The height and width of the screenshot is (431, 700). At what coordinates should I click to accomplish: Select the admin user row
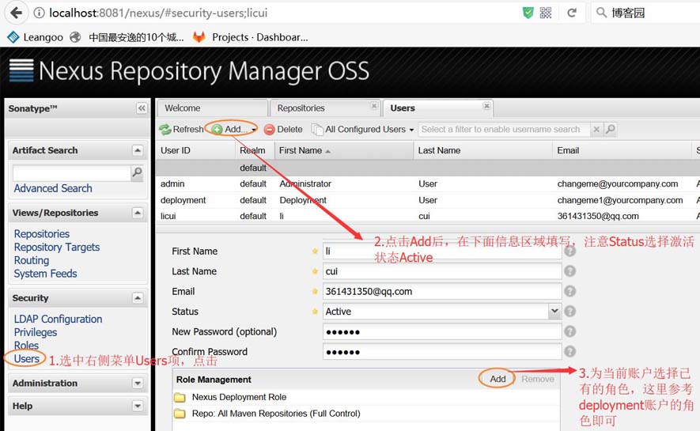tap(428, 183)
